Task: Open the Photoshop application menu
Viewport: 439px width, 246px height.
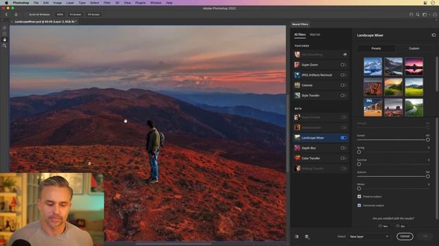Action: coord(21,3)
